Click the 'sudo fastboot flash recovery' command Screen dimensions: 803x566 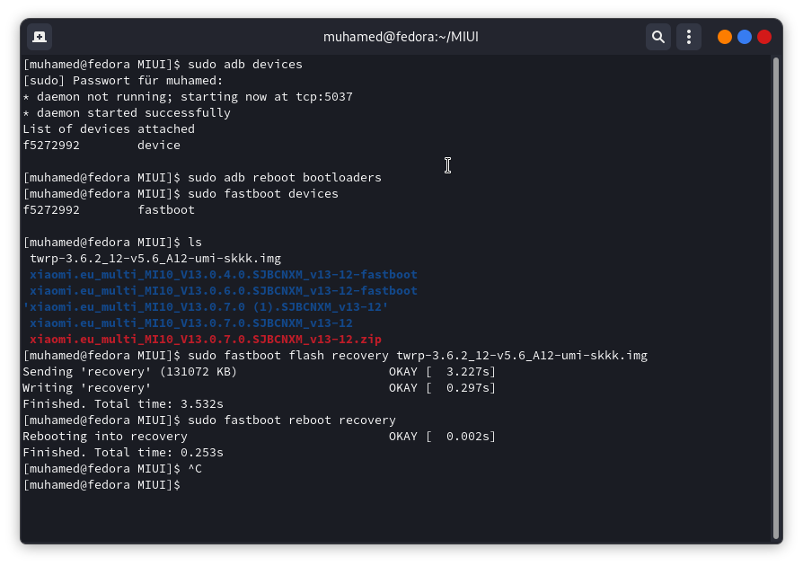[418, 356]
